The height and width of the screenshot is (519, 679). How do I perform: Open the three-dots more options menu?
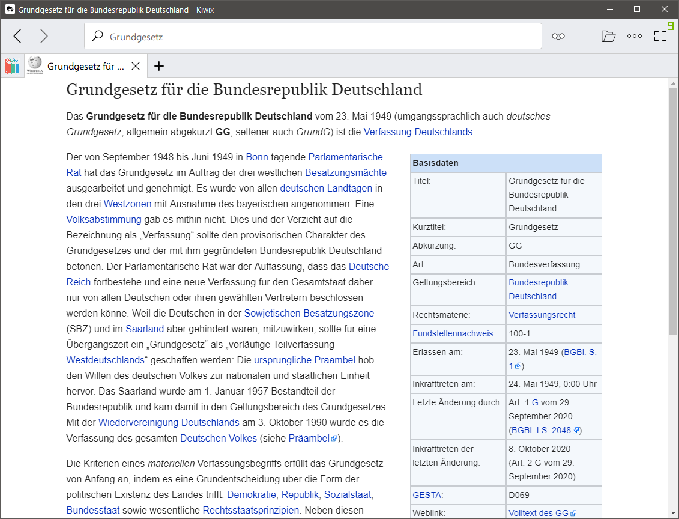coord(635,36)
